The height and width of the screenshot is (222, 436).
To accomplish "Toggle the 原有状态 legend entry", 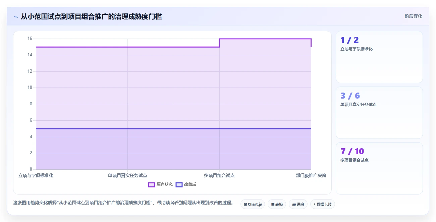I will pos(161,184).
